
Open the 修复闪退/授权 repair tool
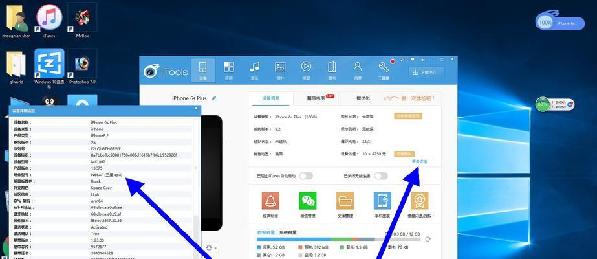click(x=420, y=205)
